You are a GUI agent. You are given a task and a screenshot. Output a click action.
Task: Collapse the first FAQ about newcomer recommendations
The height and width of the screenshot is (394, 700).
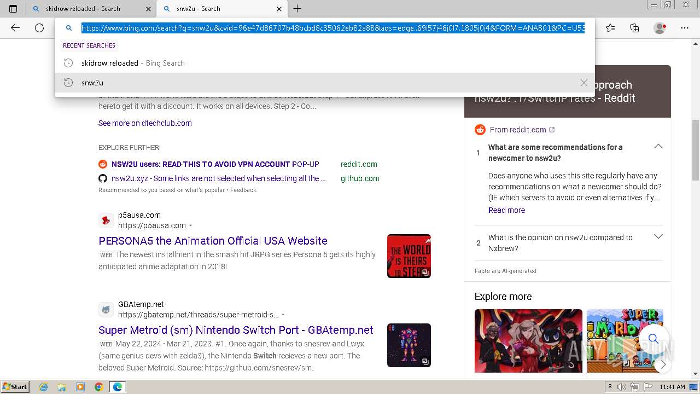click(x=658, y=147)
